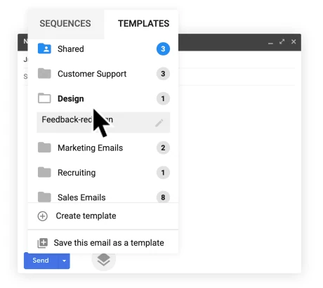Toggle the templates layers button beside Send
Screen dimensions: 323x288
(104, 260)
